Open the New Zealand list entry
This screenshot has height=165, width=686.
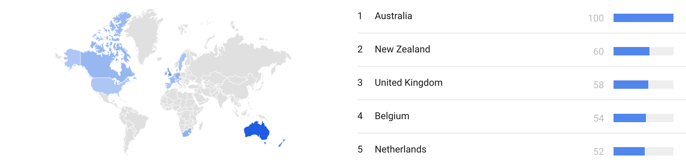pos(522,50)
